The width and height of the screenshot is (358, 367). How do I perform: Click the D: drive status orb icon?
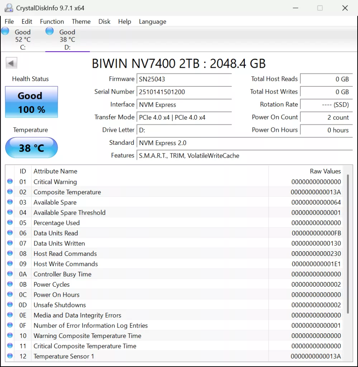click(x=49, y=31)
